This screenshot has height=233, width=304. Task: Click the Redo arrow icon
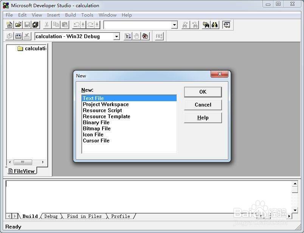point(90,25)
